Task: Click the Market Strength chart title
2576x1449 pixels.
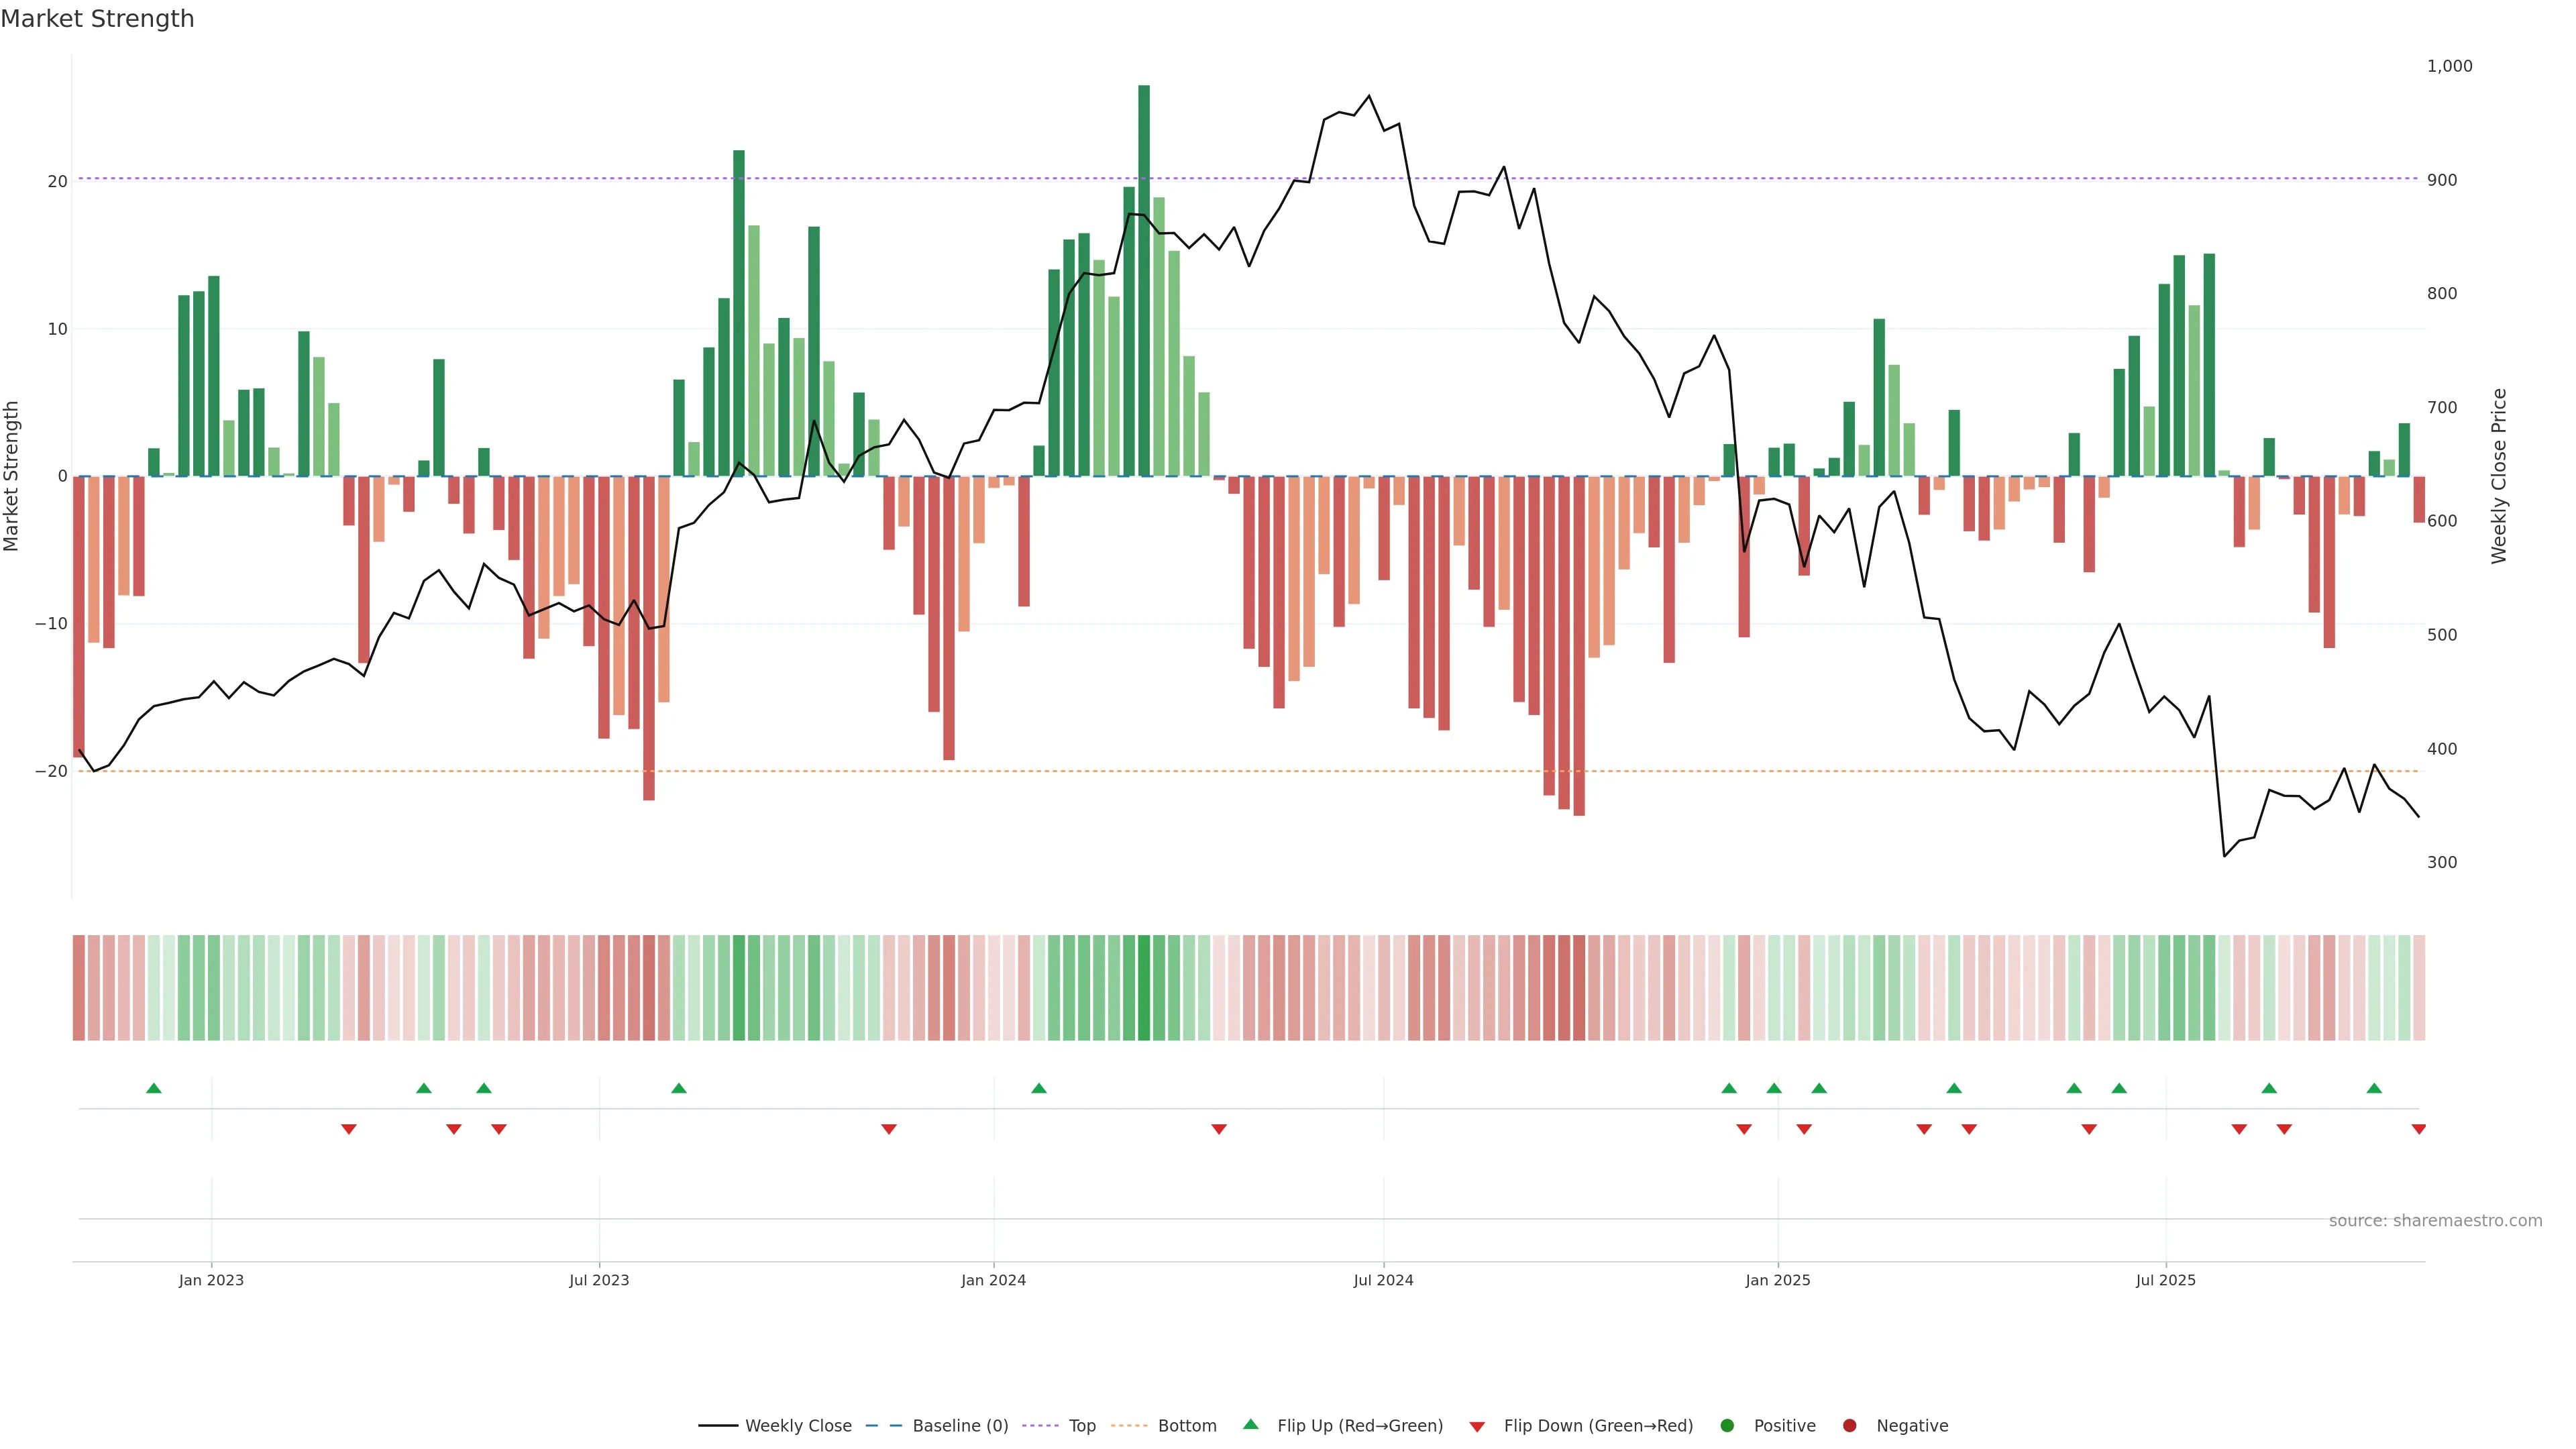Action: pyautogui.click(x=97, y=19)
